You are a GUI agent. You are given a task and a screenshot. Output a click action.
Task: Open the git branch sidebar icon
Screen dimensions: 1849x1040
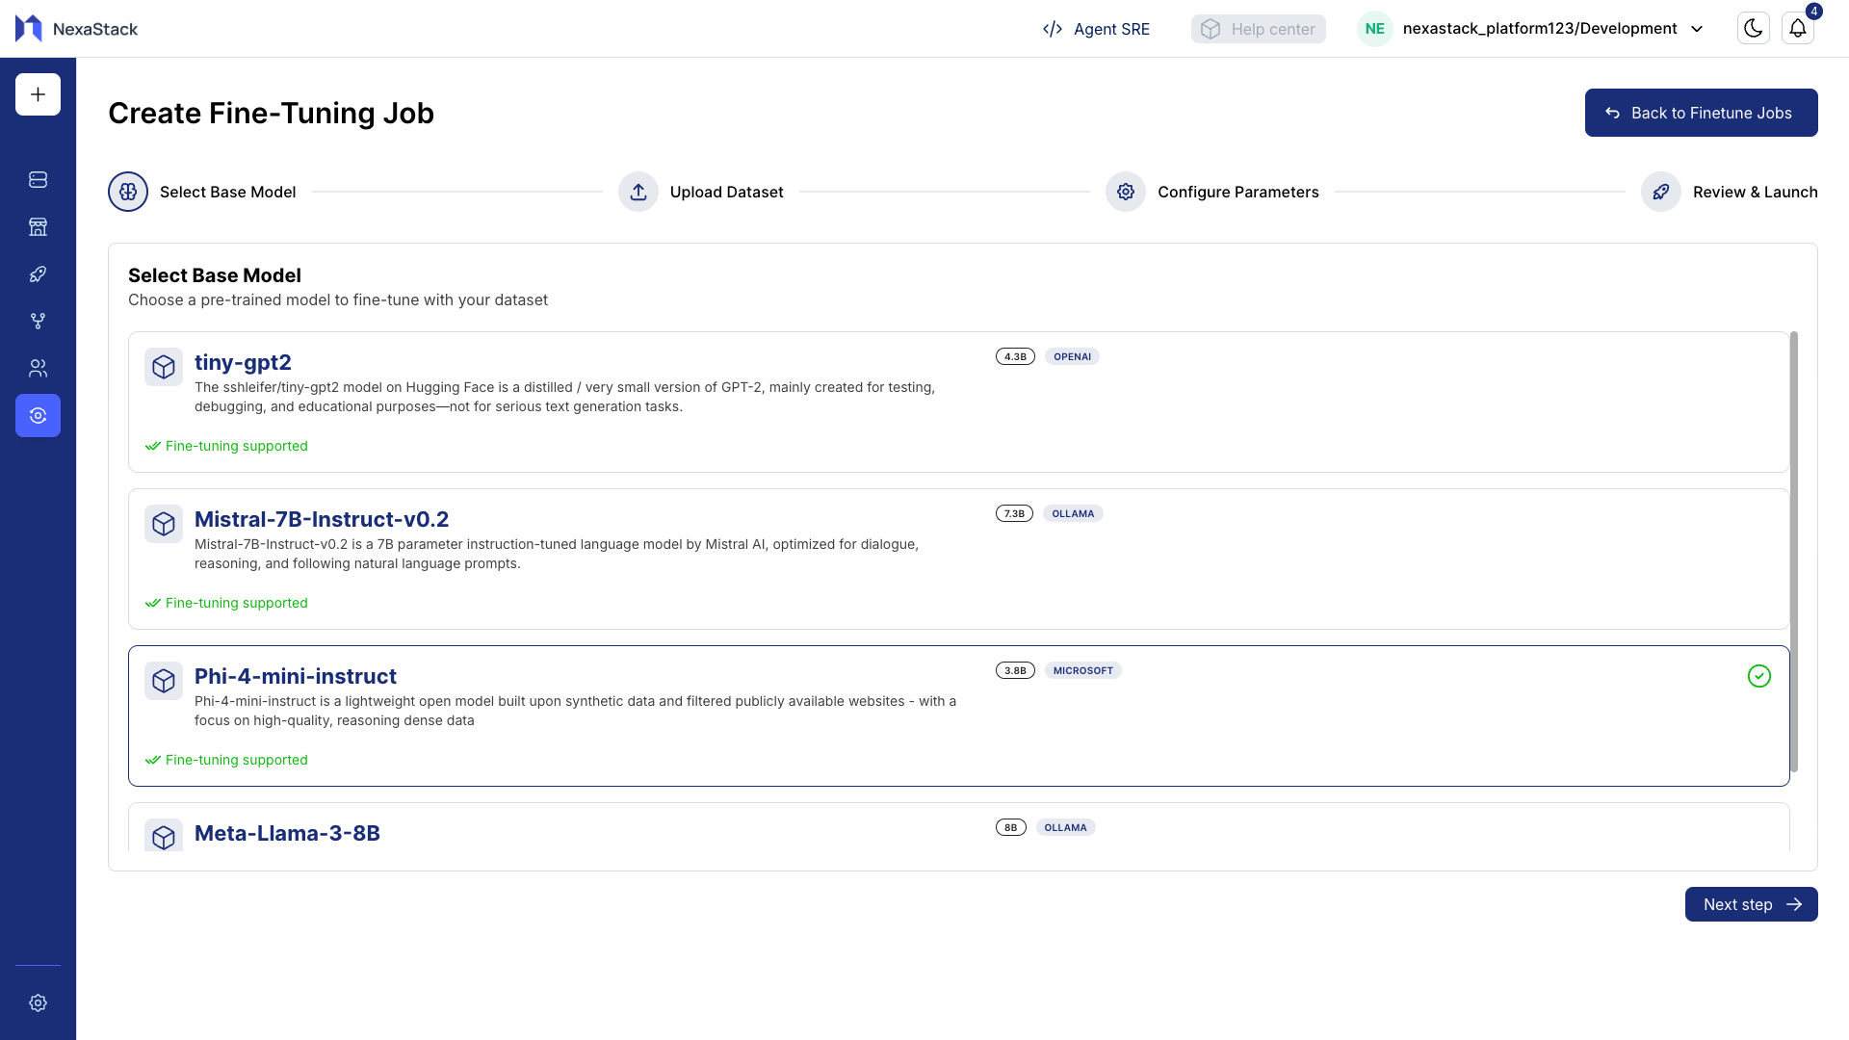[x=38, y=321]
